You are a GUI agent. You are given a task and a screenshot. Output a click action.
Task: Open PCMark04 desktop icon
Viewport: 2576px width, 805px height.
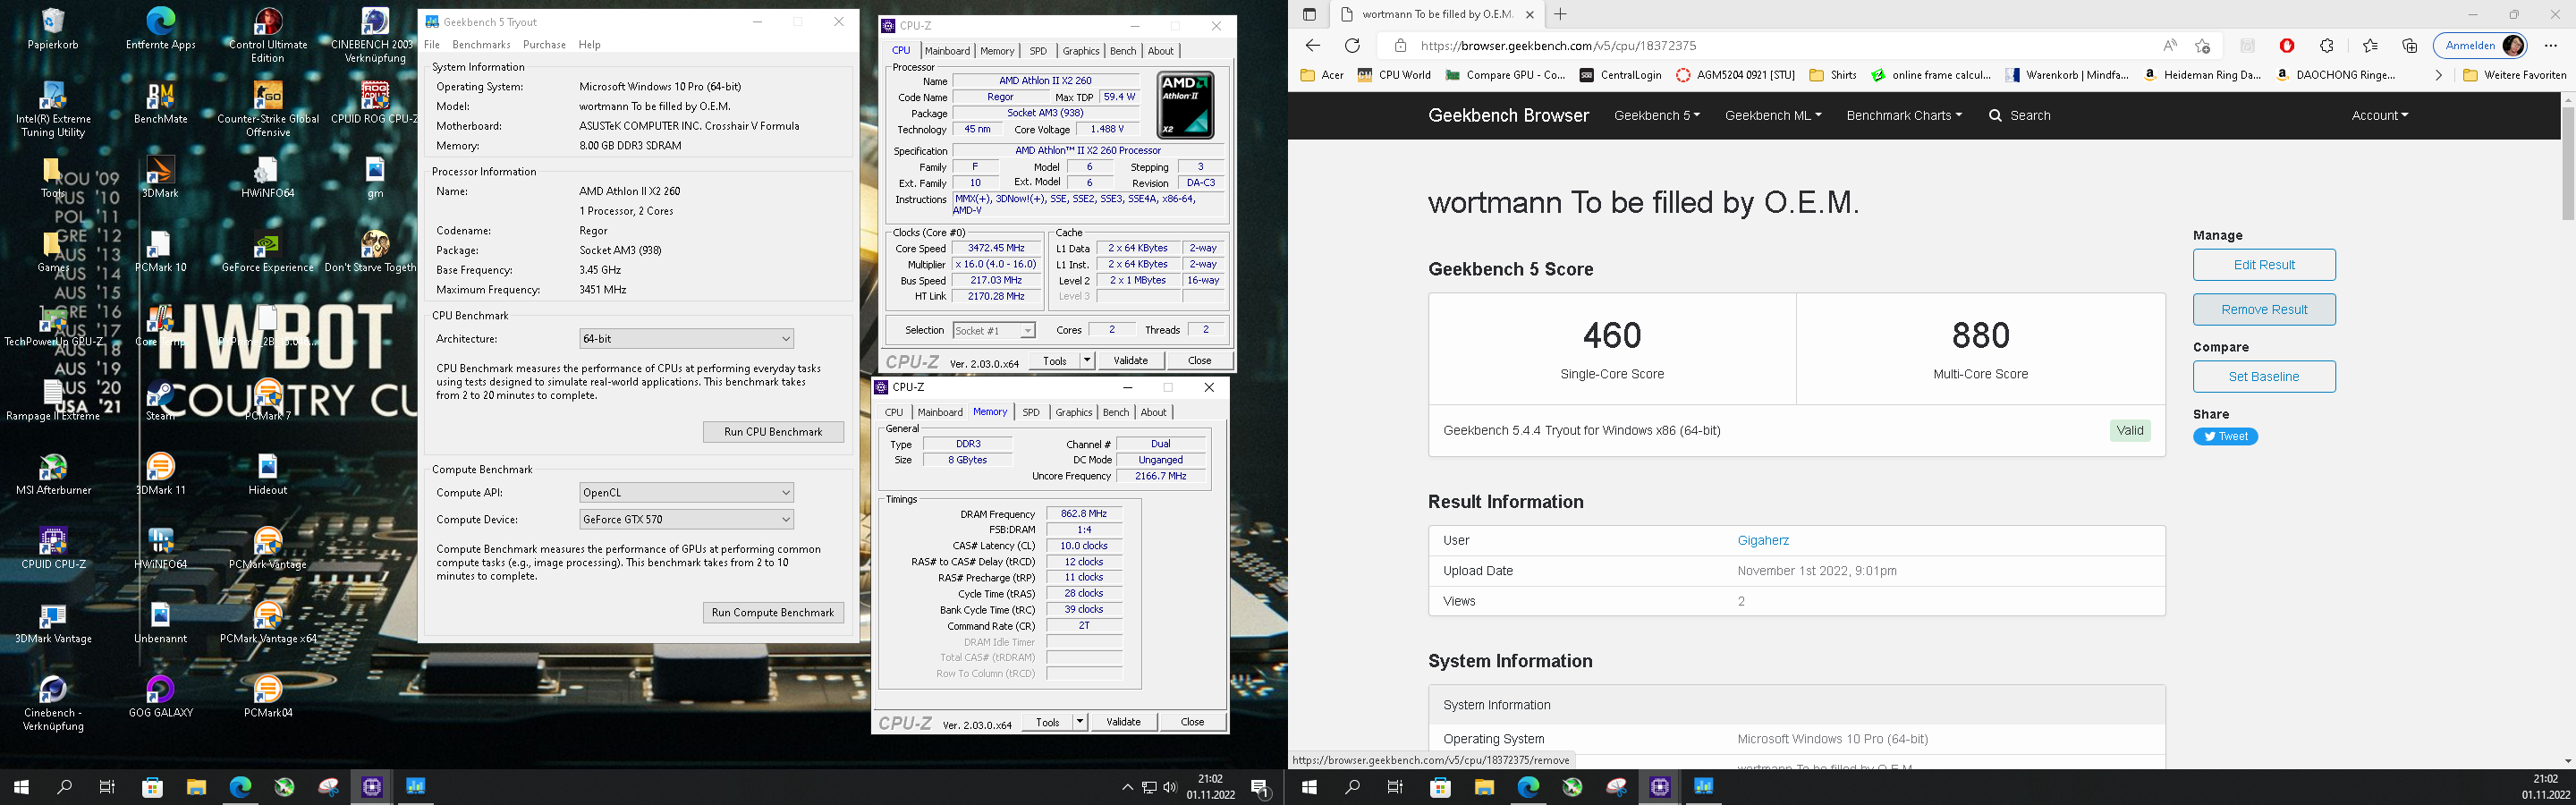point(268,696)
